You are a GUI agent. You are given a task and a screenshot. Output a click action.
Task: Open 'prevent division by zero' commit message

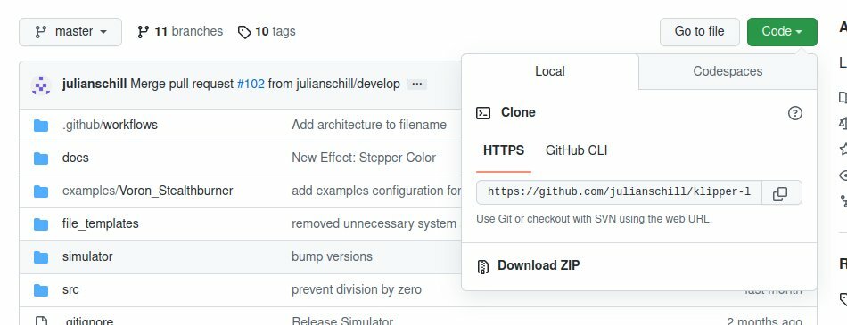click(357, 290)
